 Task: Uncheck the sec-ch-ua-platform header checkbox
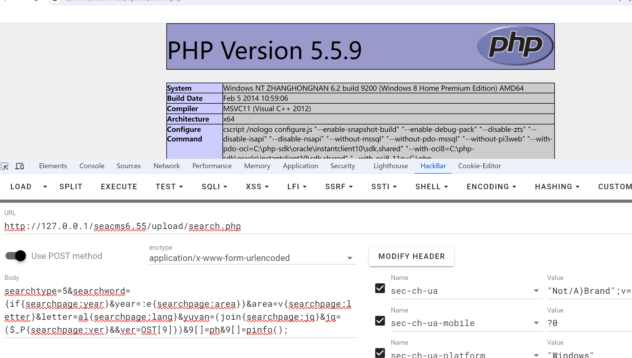coord(380,353)
